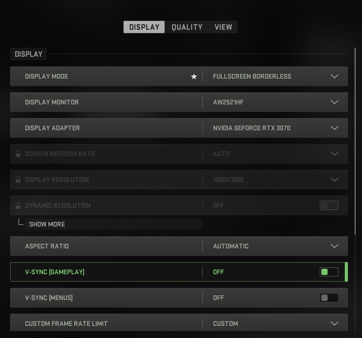Open the Display Adapter dropdown

pyautogui.click(x=335, y=128)
